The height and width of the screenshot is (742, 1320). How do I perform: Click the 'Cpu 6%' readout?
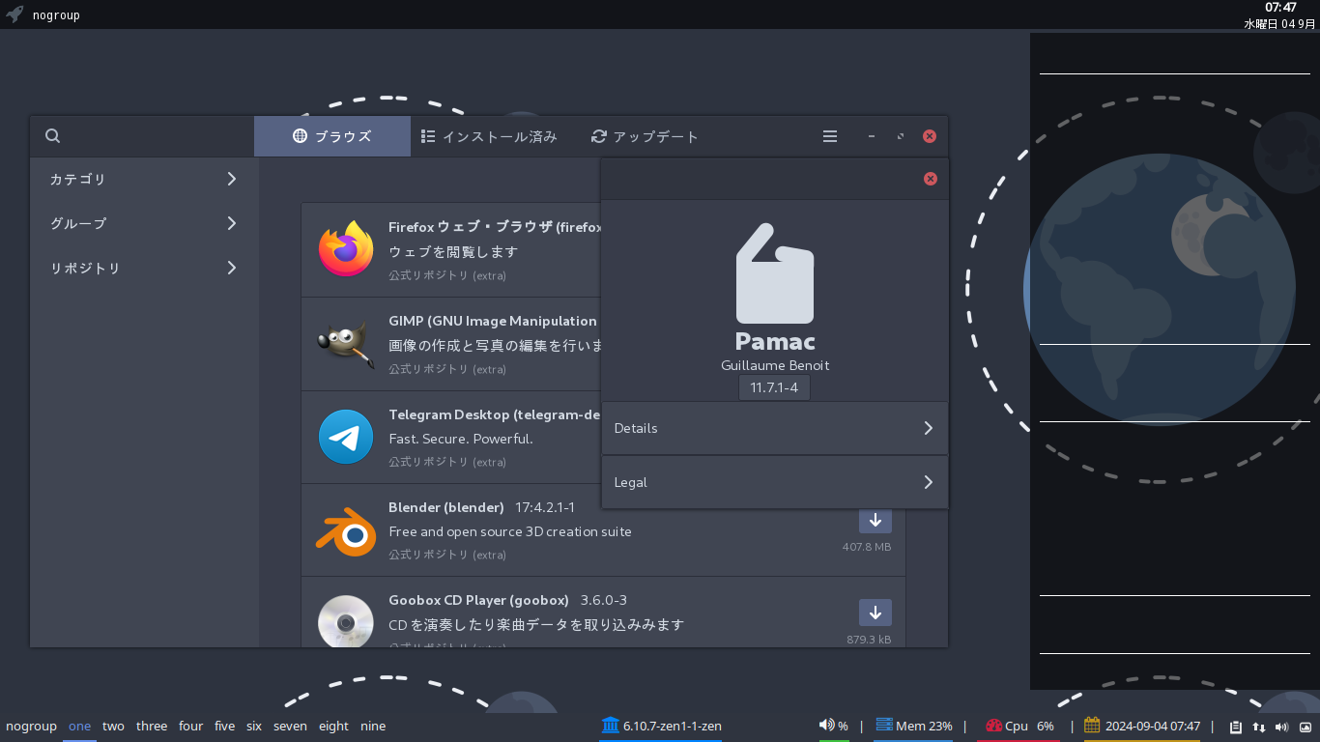tap(1030, 726)
